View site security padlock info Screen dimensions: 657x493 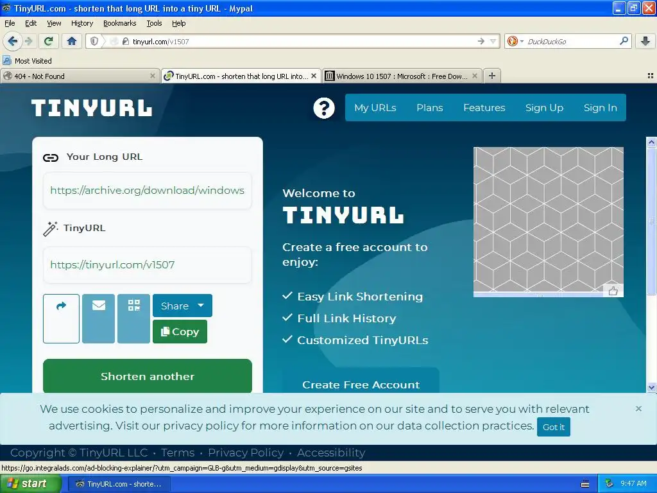pos(125,41)
